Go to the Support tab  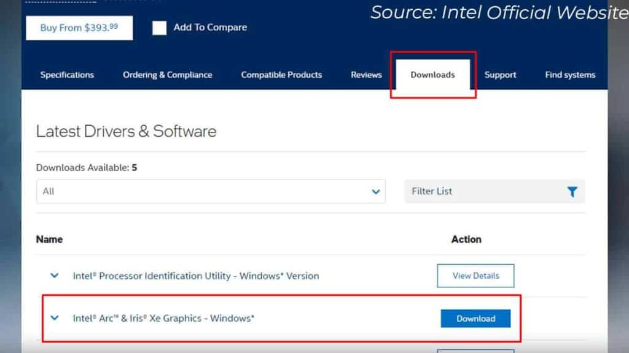tap(500, 74)
